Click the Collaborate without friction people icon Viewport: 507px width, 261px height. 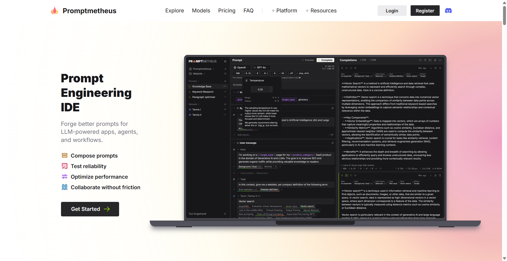(64, 187)
